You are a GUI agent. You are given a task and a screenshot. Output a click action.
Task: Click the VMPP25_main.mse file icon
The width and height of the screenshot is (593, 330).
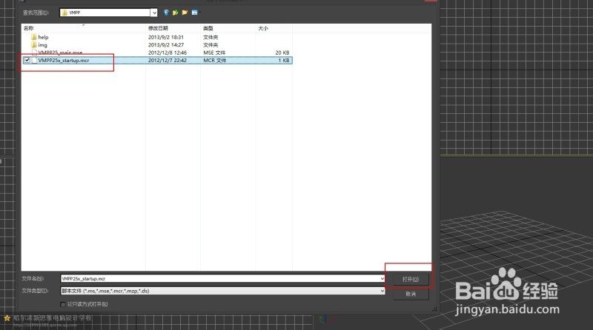34,53
